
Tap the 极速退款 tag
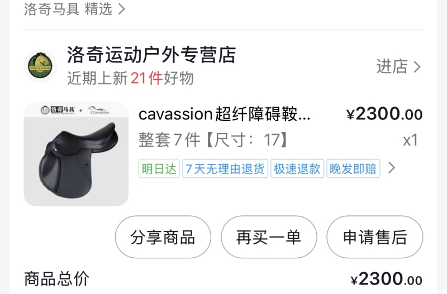point(297,169)
